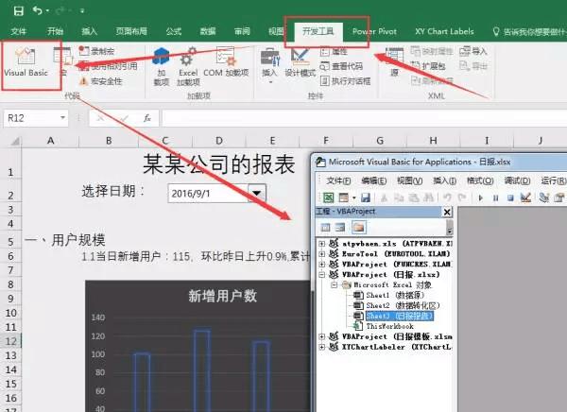This screenshot has height=412, width=567.
Task: Click Insert UserForm icon in VBA toolbar
Action: 344,197
